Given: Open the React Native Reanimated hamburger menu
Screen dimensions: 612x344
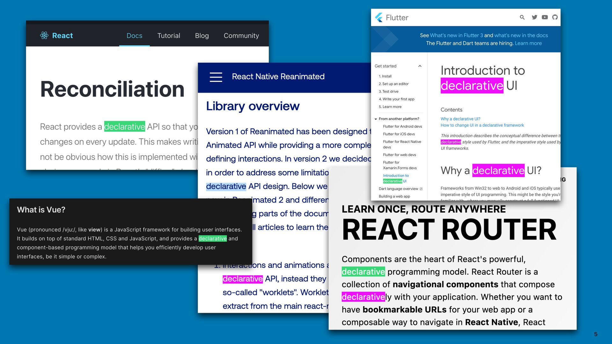Looking at the screenshot, I should 216,77.
